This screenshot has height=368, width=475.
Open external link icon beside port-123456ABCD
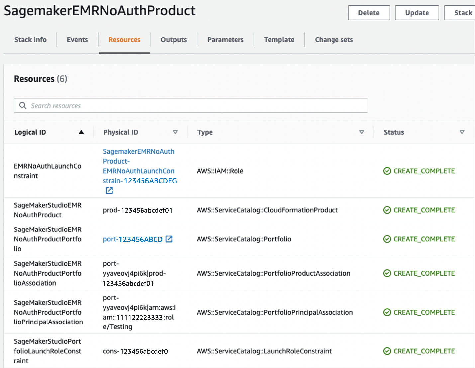click(169, 239)
